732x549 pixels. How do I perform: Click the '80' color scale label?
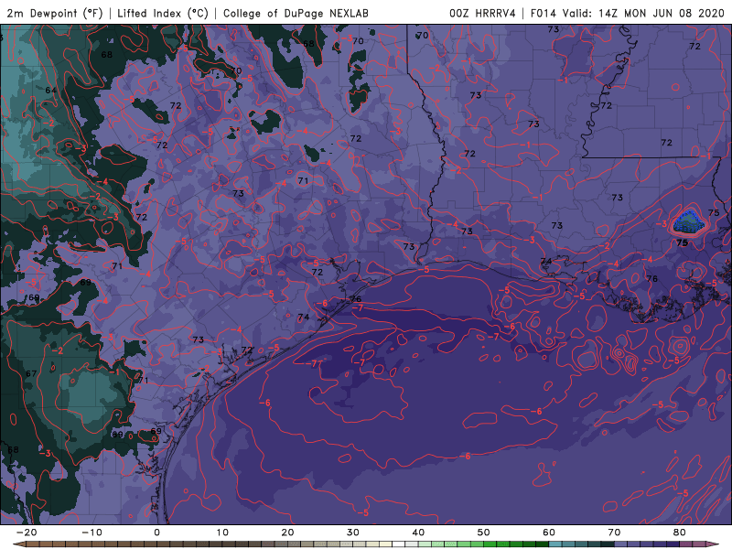pos(680,533)
